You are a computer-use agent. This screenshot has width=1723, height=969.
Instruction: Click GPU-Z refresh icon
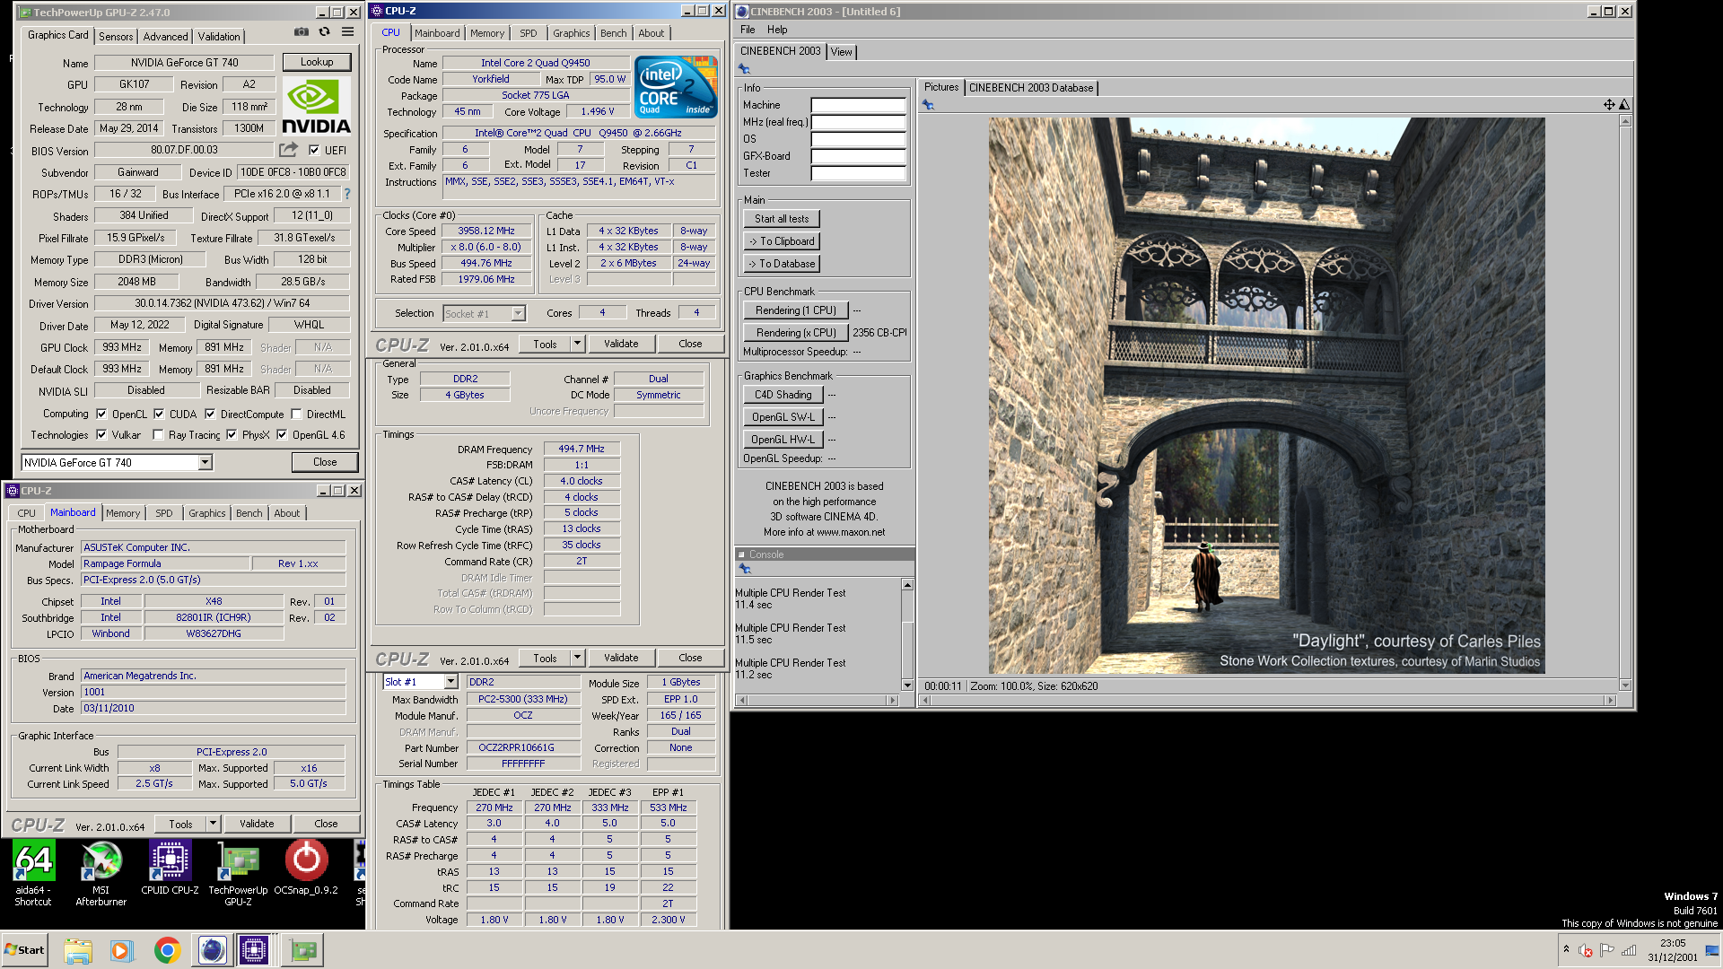tap(324, 32)
